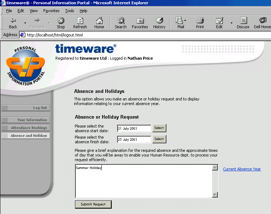Open the File menu
This screenshot has height=214, width=271.
click(x=9, y=11)
